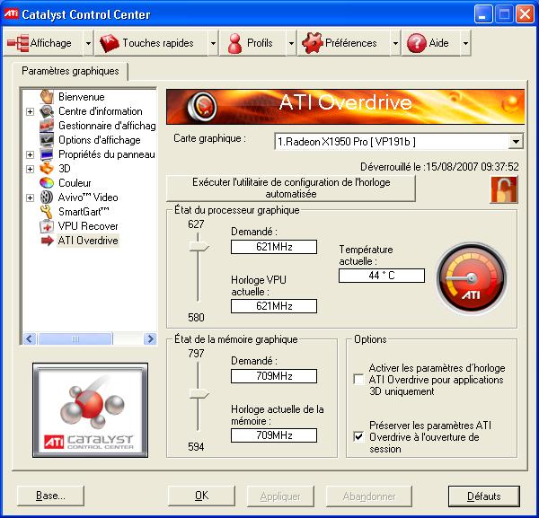The height and width of the screenshot is (518, 539).
Task: Click the Base... button
Action: click(x=50, y=496)
